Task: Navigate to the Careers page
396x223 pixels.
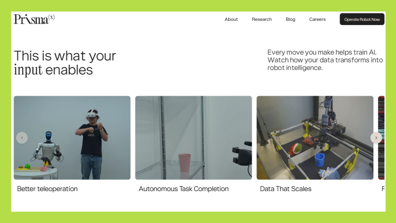Action: point(317,19)
